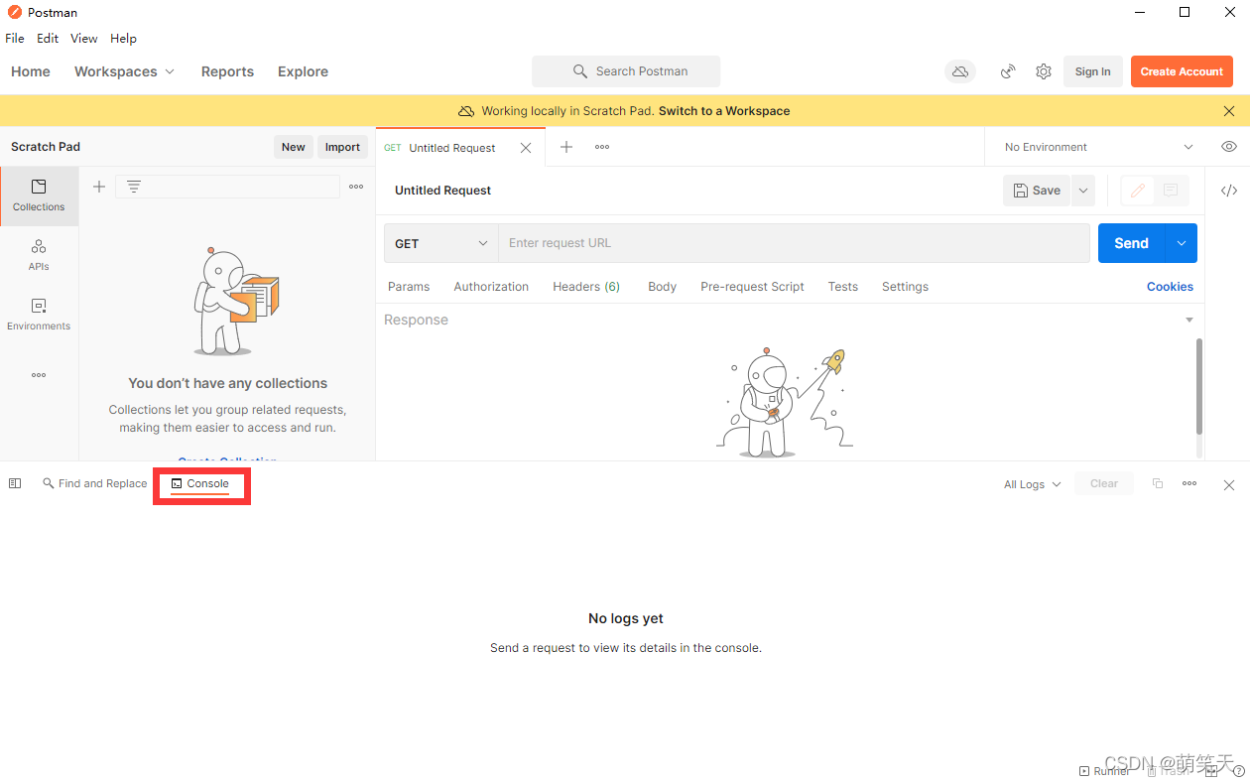Screen dimensions: 1250x782
Task: Click the edit pencil icon beside Save
Action: [1138, 191]
